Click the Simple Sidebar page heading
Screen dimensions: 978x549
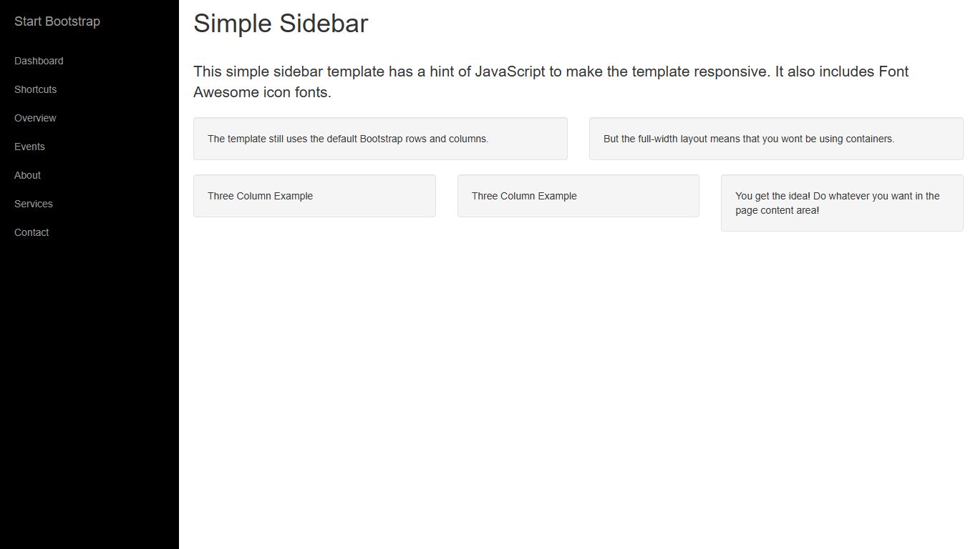tap(281, 24)
